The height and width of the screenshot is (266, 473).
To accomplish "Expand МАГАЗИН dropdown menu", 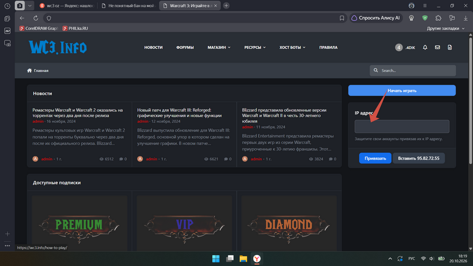I will pyautogui.click(x=219, y=47).
